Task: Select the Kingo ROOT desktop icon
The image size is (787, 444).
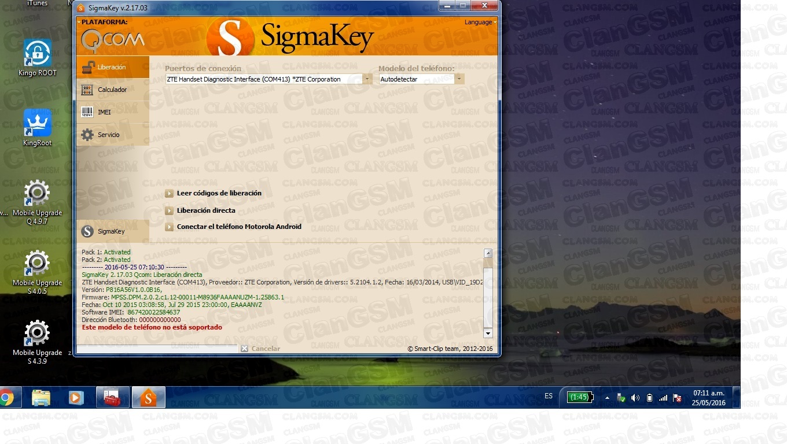Action: click(38, 58)
